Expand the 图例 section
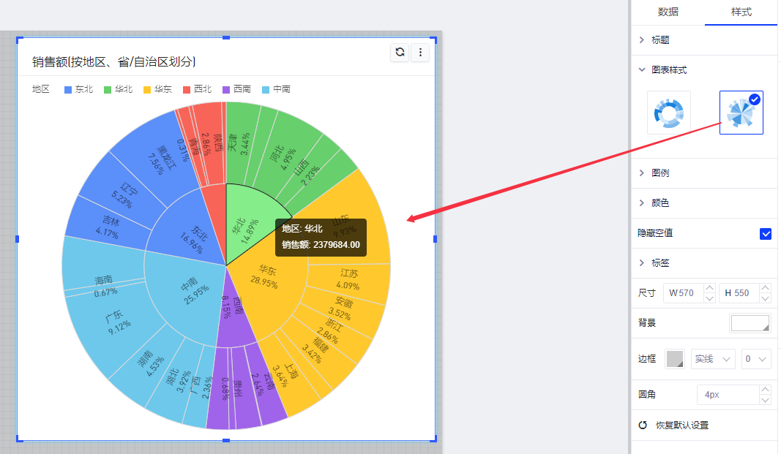The height and width of the screenshot is (454, 781). 660,173
